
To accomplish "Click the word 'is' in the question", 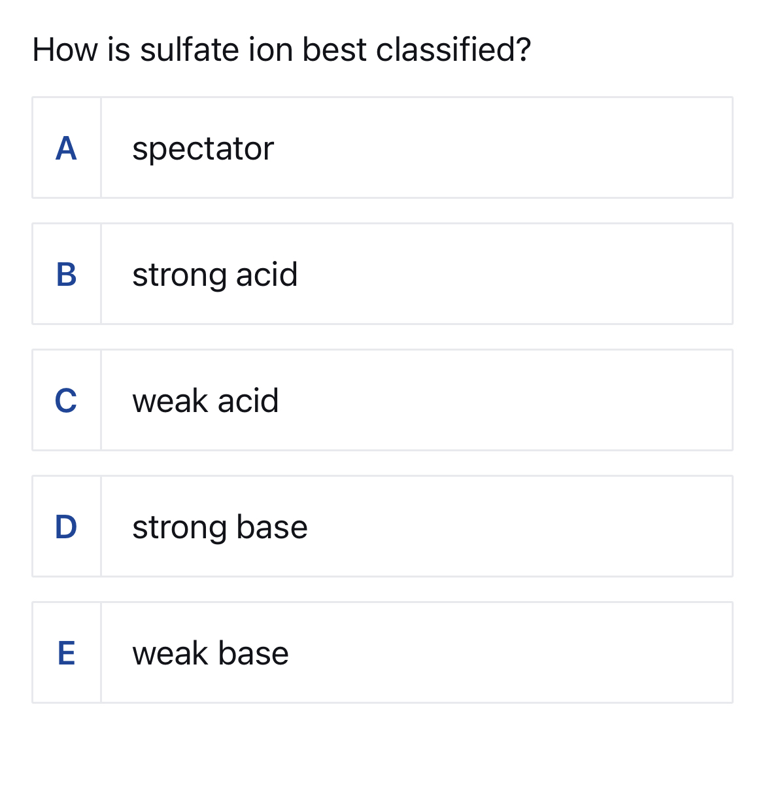I will 119,50.
